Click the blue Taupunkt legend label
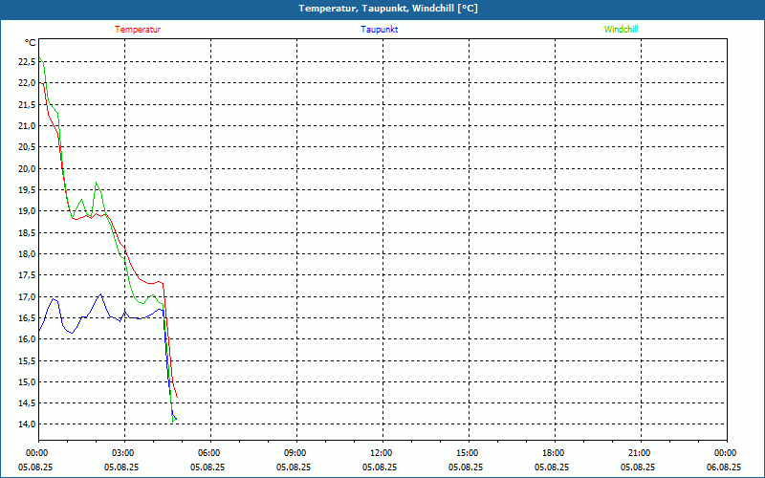The image size is (765, 478). tap(379, 30)
